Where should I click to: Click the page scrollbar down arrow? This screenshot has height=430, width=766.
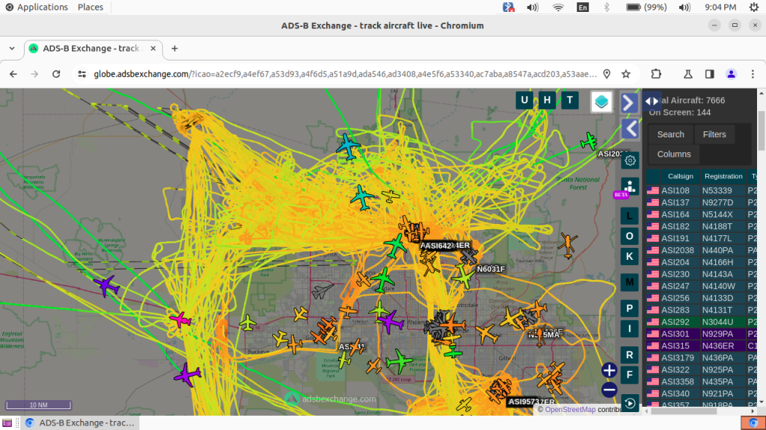pos(761,402)
